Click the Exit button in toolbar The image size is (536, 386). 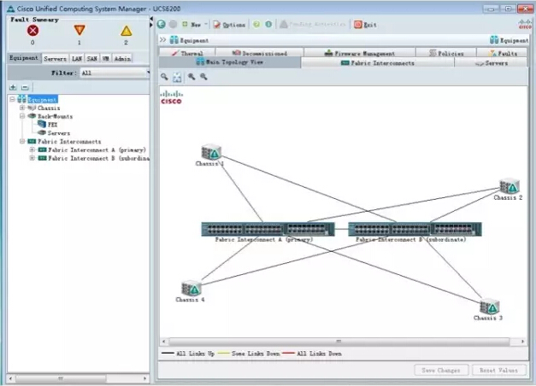365,25
